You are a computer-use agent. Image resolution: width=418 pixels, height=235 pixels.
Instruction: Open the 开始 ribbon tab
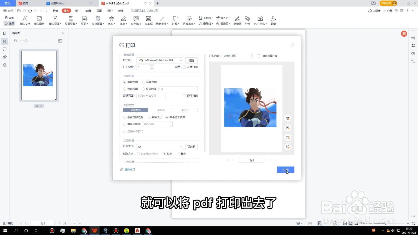coord(55,11)
